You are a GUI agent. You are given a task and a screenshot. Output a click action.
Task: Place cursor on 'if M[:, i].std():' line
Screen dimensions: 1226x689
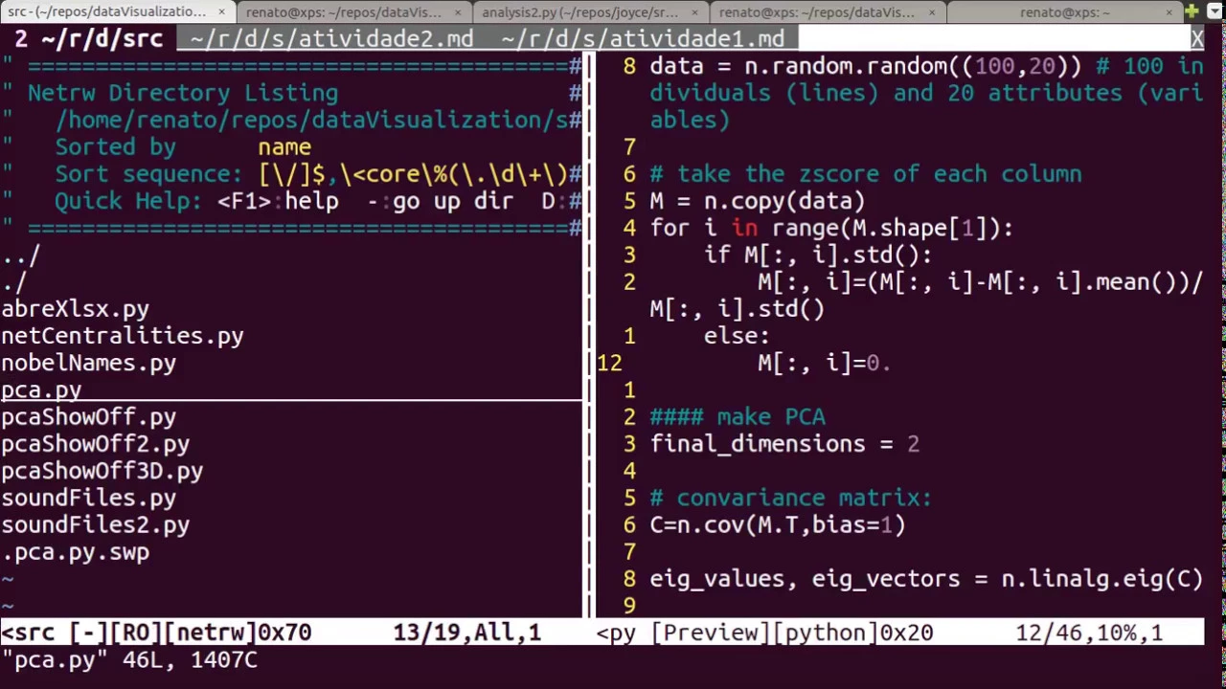click(818, 255)
